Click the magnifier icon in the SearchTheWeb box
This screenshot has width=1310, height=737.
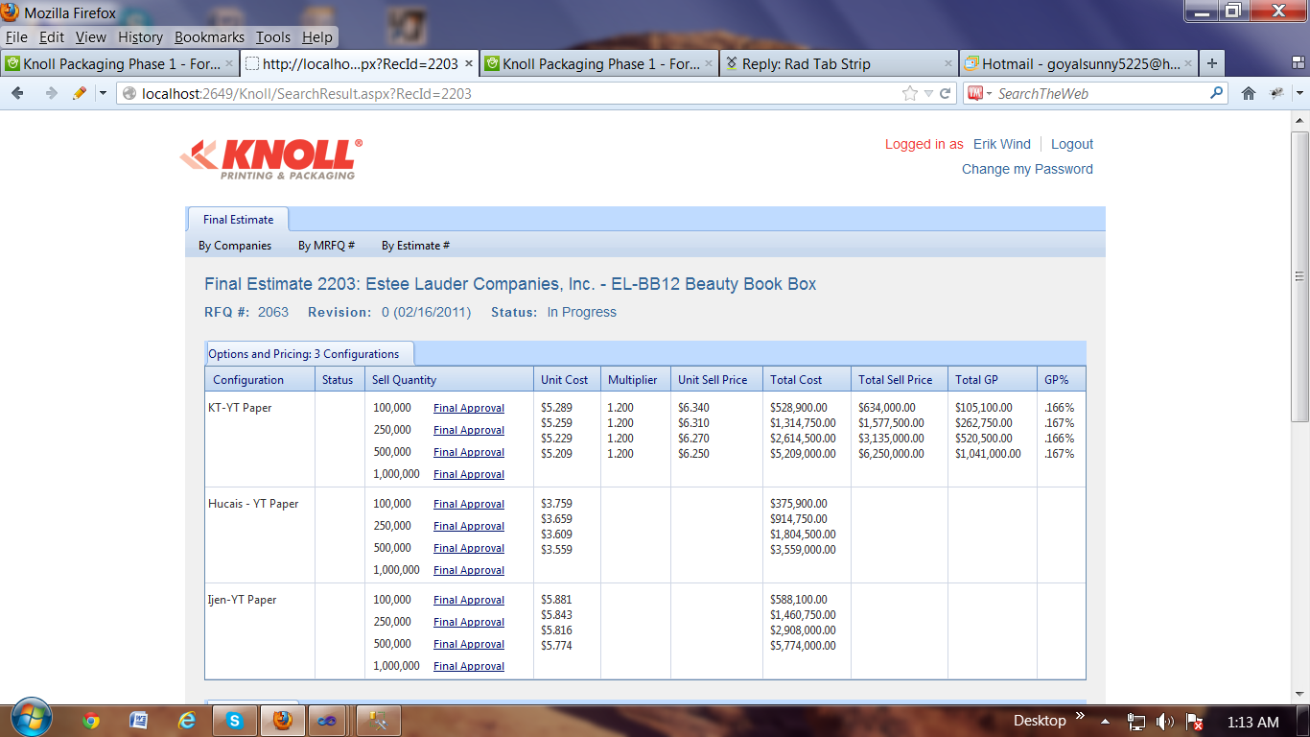[x=1217, y=93]
